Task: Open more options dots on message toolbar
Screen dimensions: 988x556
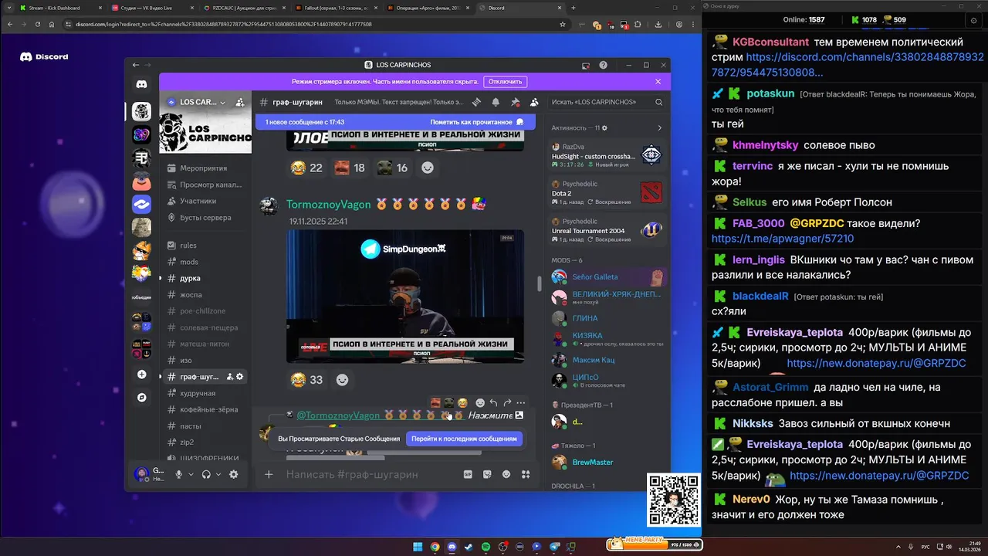Action: click(x=521, y=403)
